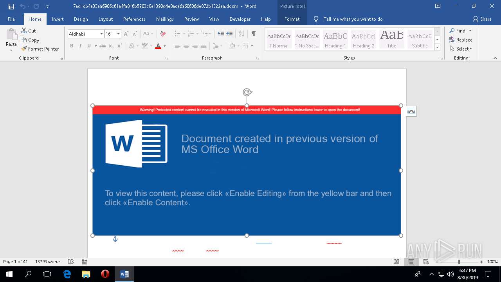Viewport: 501px width, 282px height.
Task: Toggle Bold formatting
Action: (72, 46)
